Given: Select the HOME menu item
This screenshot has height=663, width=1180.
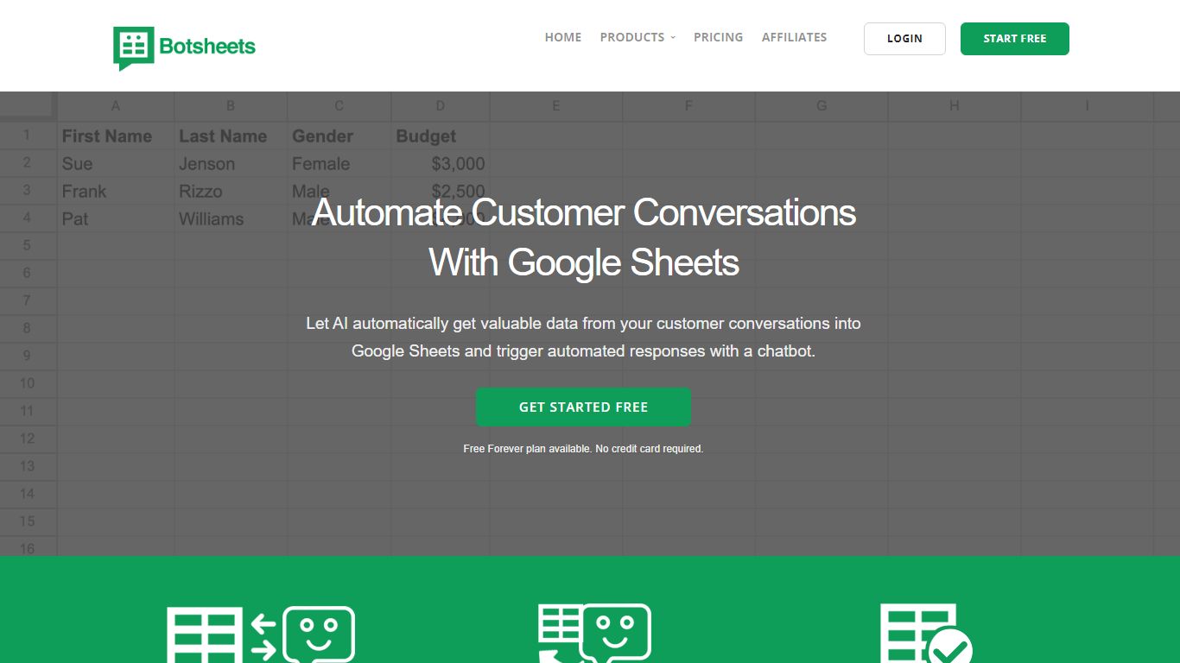Looking at the screenshot, I should [562, 37].
